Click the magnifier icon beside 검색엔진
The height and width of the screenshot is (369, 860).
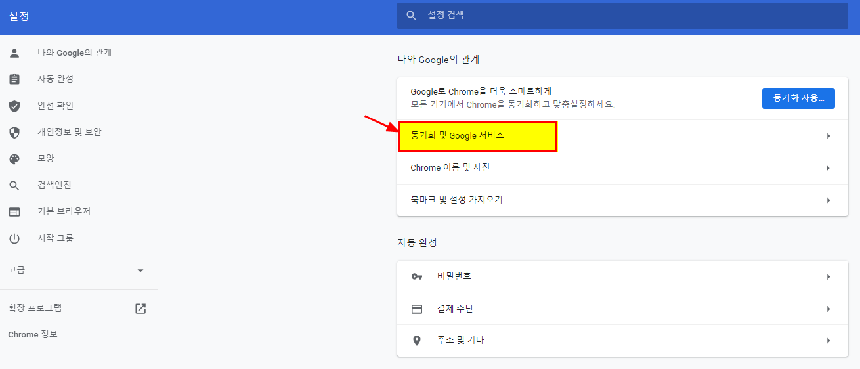point(14,185)
